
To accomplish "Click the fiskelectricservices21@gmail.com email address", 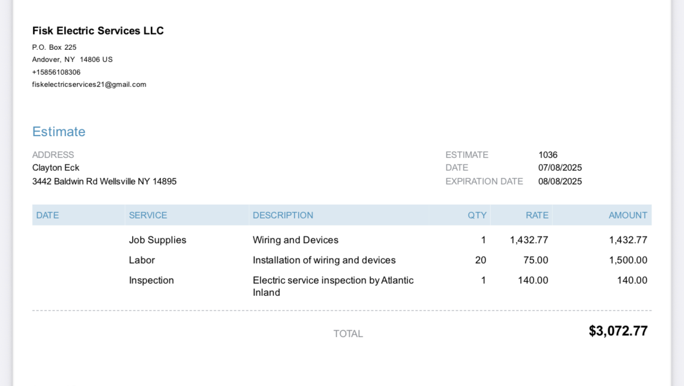I will (x=89, y=84).
